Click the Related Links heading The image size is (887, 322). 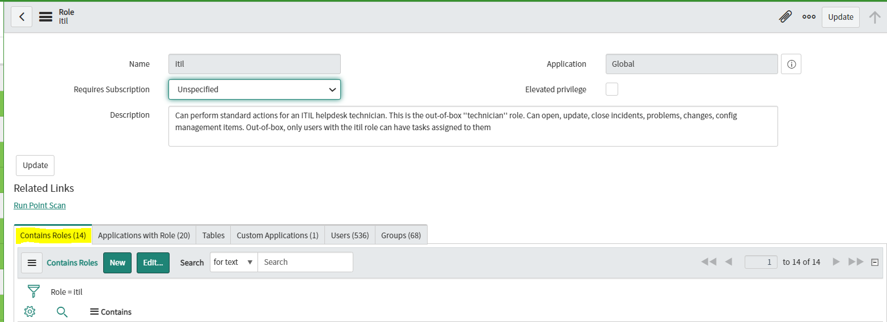(x=44, y=188)
